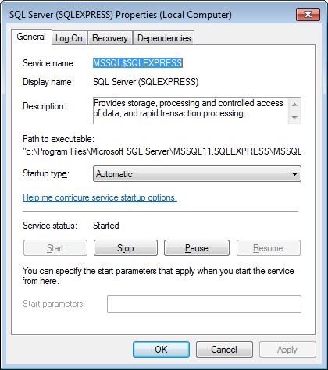Click the Resume button

coord(268,248)
